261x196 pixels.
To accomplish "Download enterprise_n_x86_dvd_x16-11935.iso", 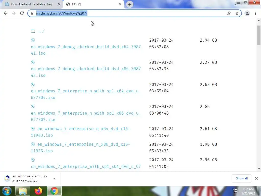I will [81, 148].
